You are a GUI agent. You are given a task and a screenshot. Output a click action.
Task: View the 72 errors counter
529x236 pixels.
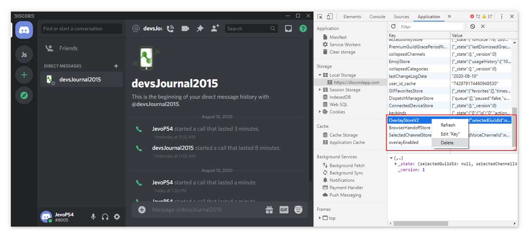[x=474, y=17]
